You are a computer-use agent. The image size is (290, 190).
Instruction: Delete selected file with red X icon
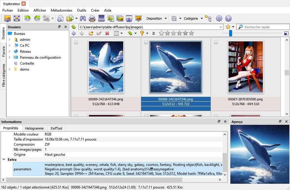click(107, 33)
